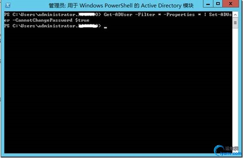
Task: Place the cursor at the blinking prompt
Action: 105,28
